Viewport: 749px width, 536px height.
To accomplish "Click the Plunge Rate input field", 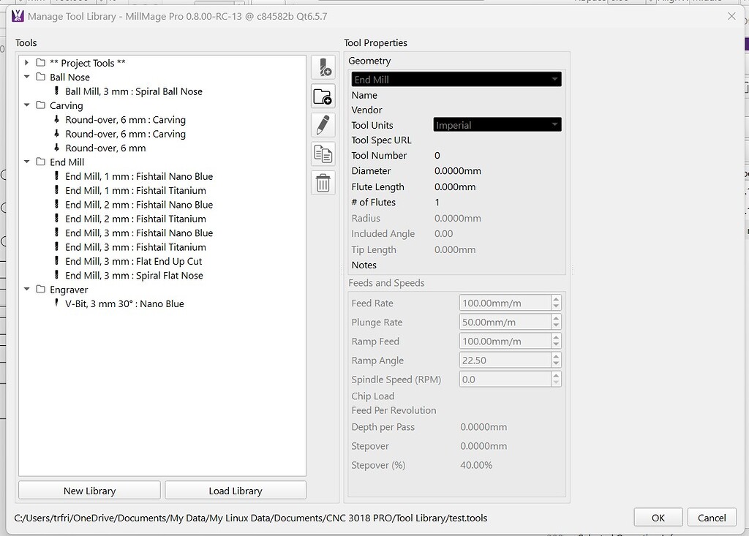I will [505, 322].
